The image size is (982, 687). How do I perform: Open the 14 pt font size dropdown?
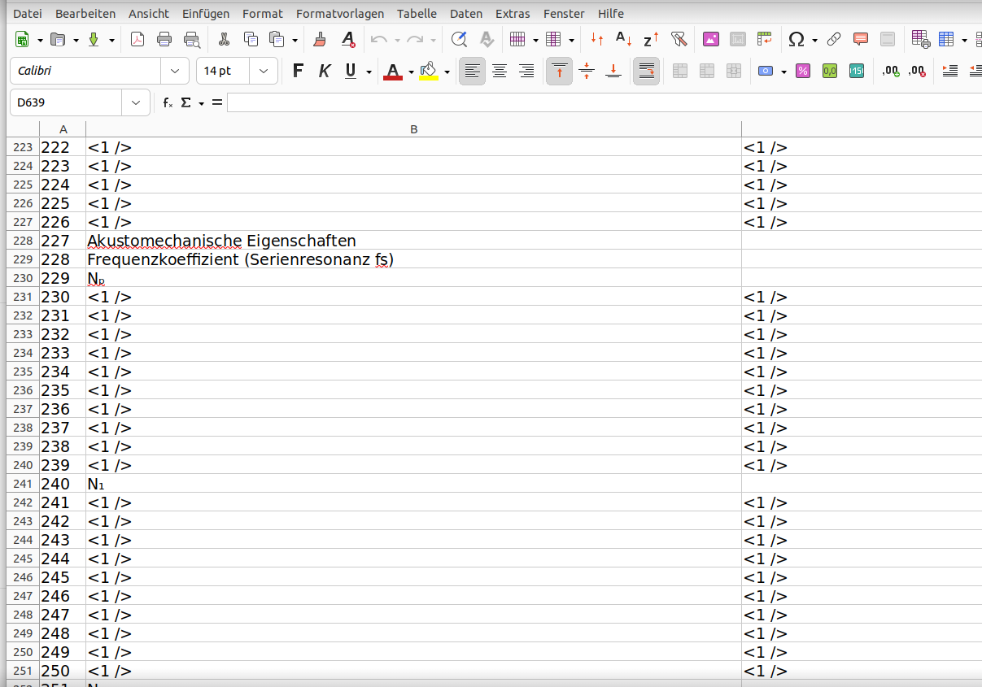(263, 72)
